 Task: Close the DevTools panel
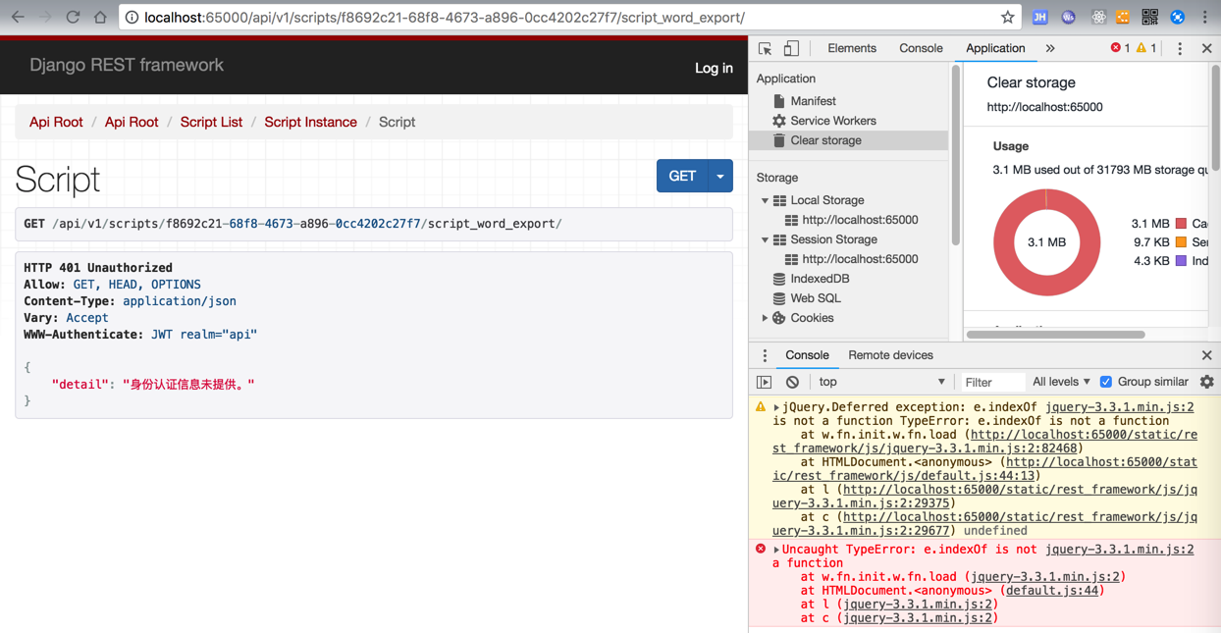click(x=1206, y=48)
